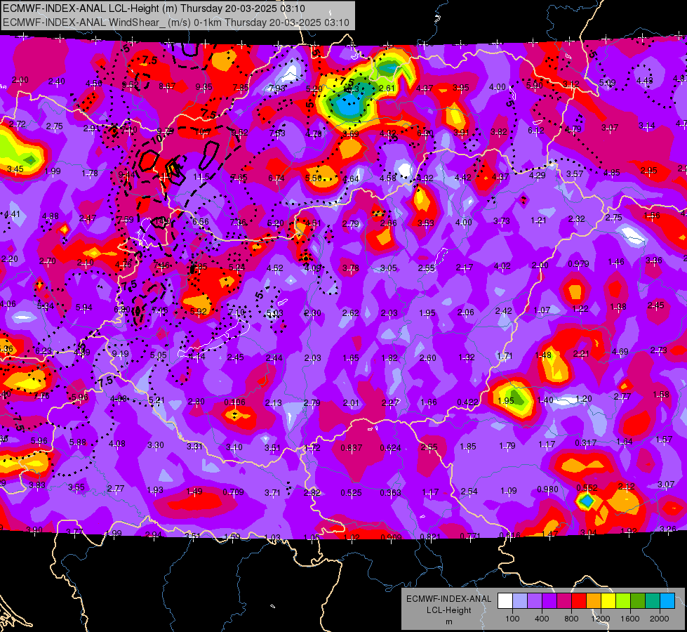Image resolution: width=687 pixels, height=632 pixels.
Task: Click the grid value "3.57"
Action: click(x=575, y=173)
